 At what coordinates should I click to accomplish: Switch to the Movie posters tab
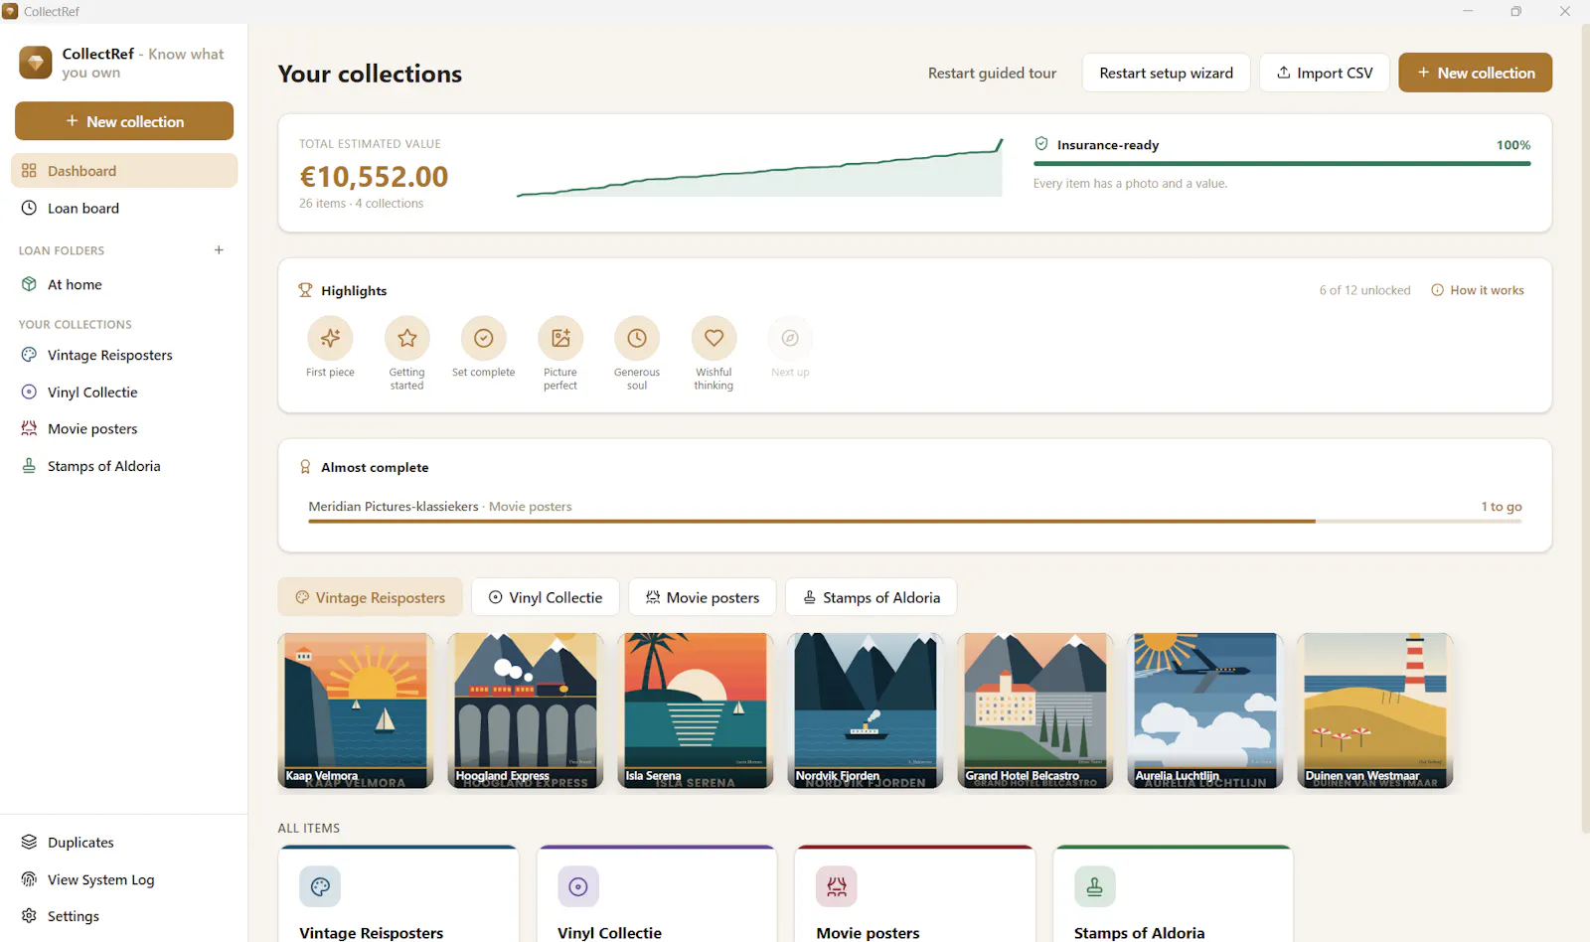tap(703, 597)
